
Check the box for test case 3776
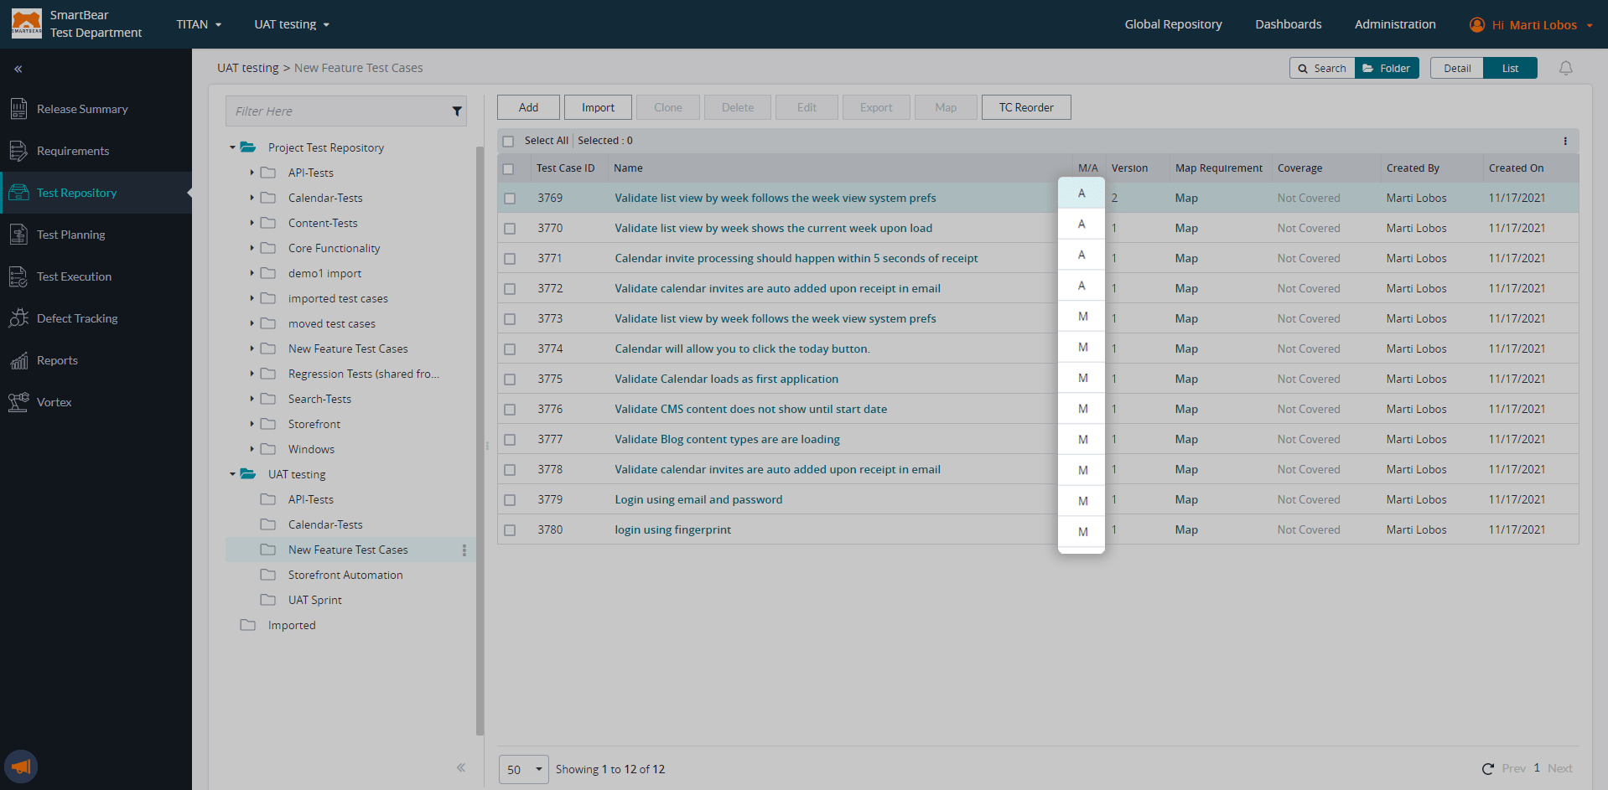[510, 410]
